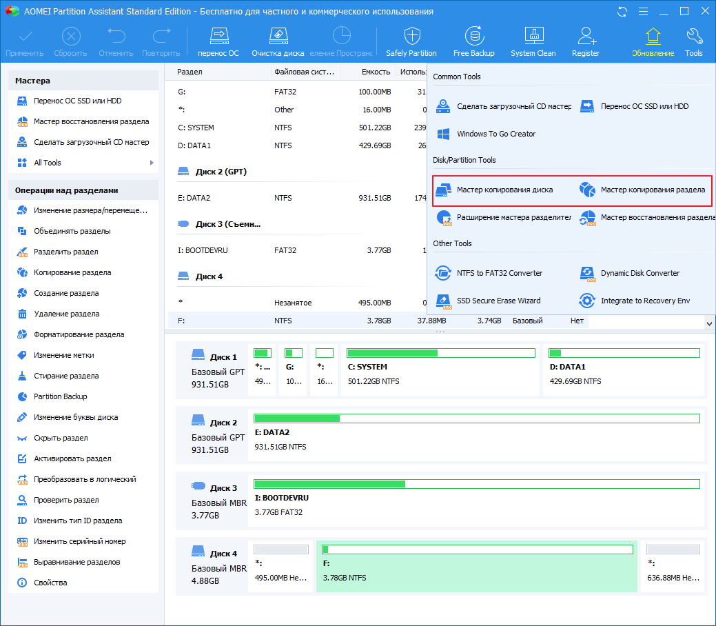Select E: DATA2 row in partition list
Viewport: 716px width, 626px height.
(297, 198)
